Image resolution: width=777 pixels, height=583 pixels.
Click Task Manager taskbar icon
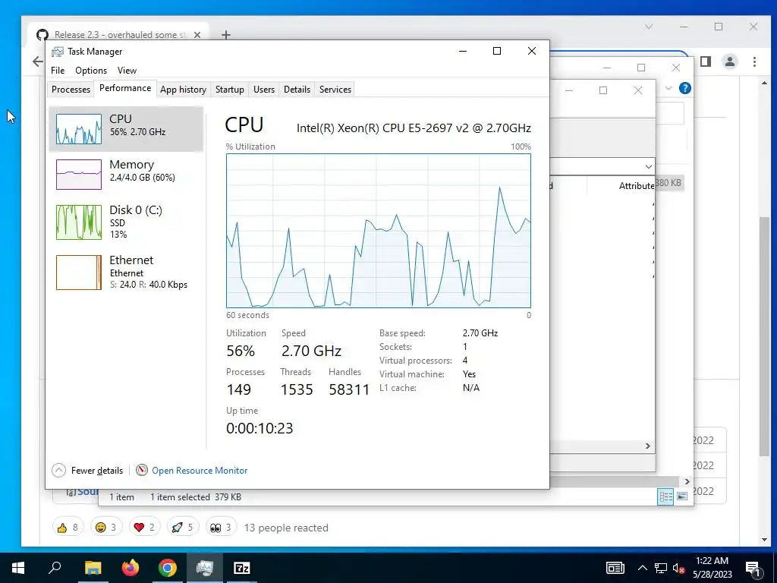[x=205, y=568]
